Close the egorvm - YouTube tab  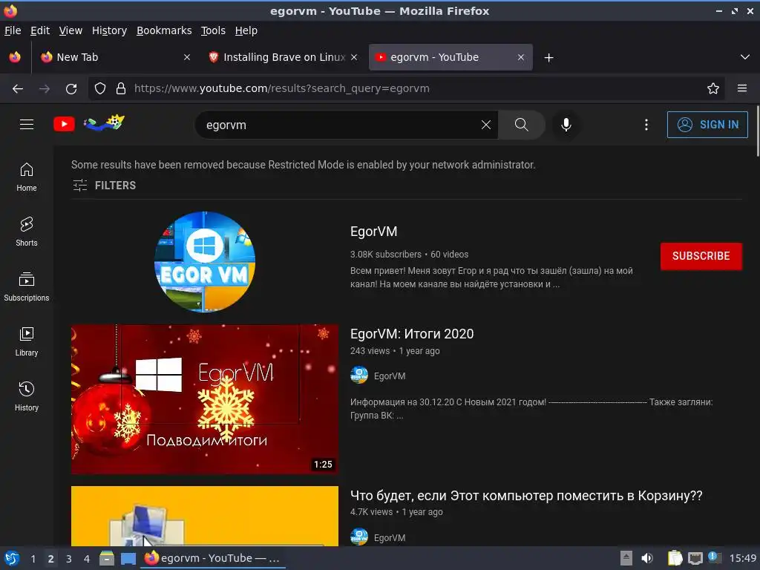pos(520,57)
